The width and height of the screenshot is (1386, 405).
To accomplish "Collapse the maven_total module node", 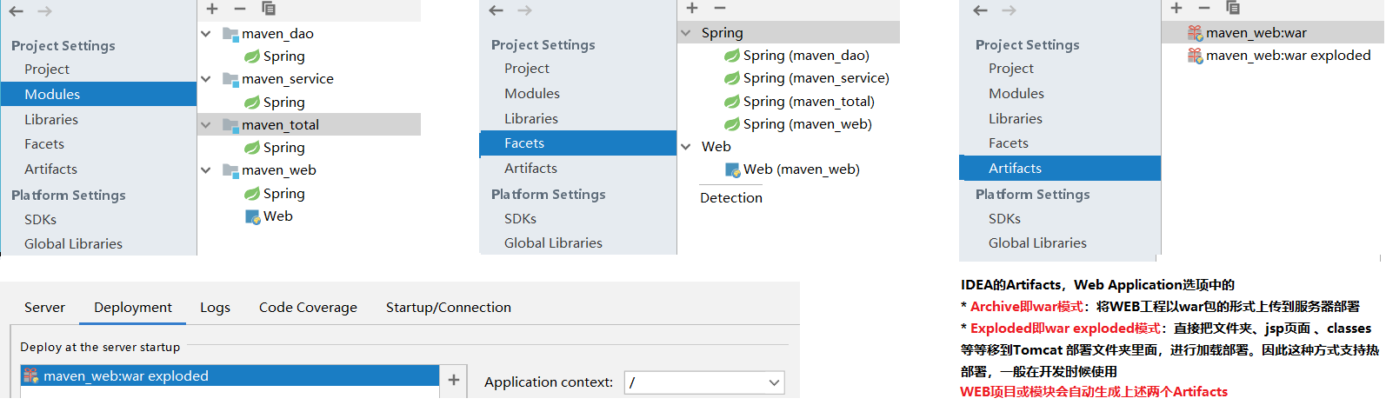I will 206,125.
